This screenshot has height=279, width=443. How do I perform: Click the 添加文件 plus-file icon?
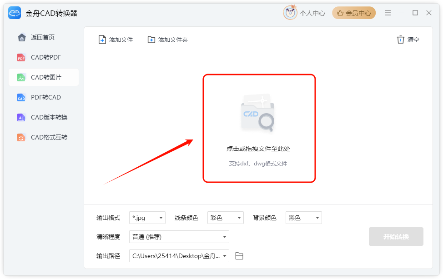point(102,40)
